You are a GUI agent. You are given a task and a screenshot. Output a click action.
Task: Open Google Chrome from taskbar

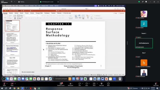(x=14, y=88)
